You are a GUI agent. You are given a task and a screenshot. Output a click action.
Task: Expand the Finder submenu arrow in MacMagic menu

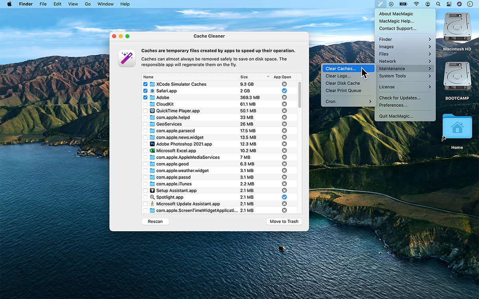pos(430,39)
